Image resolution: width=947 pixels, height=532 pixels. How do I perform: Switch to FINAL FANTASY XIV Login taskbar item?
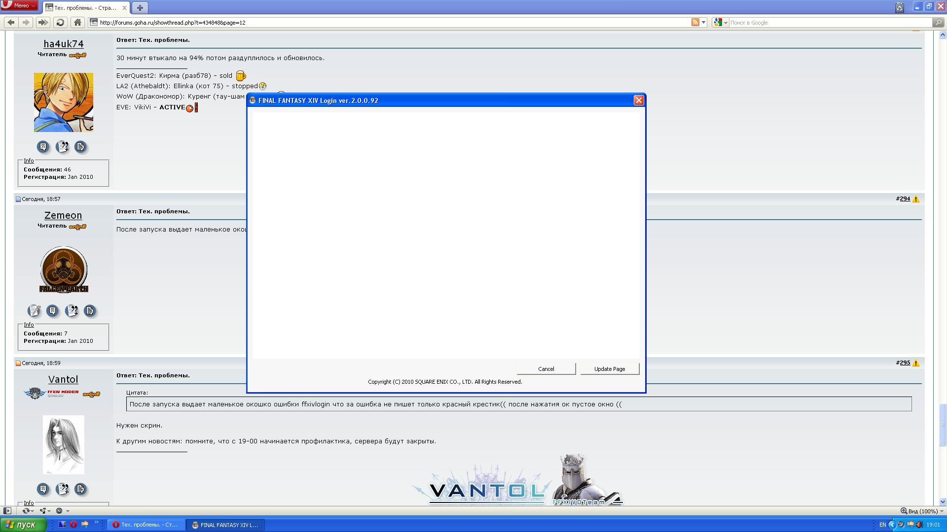coord(225,525)
